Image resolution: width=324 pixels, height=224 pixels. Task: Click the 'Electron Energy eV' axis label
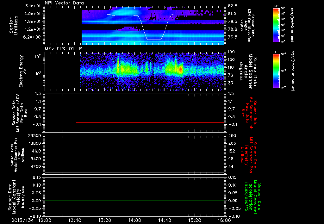[x=23, y=71]
